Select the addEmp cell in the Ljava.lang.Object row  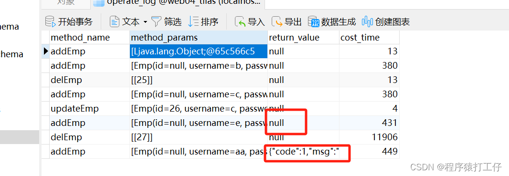tap(89, 52)
